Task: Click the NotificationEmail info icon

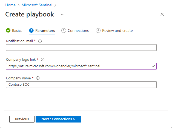Action: (40, 41)
